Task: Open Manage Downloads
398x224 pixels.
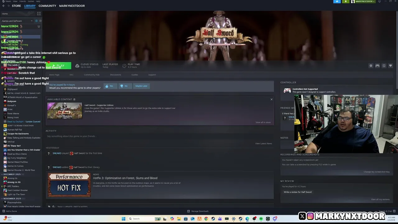Action: [x=198, y=211]
